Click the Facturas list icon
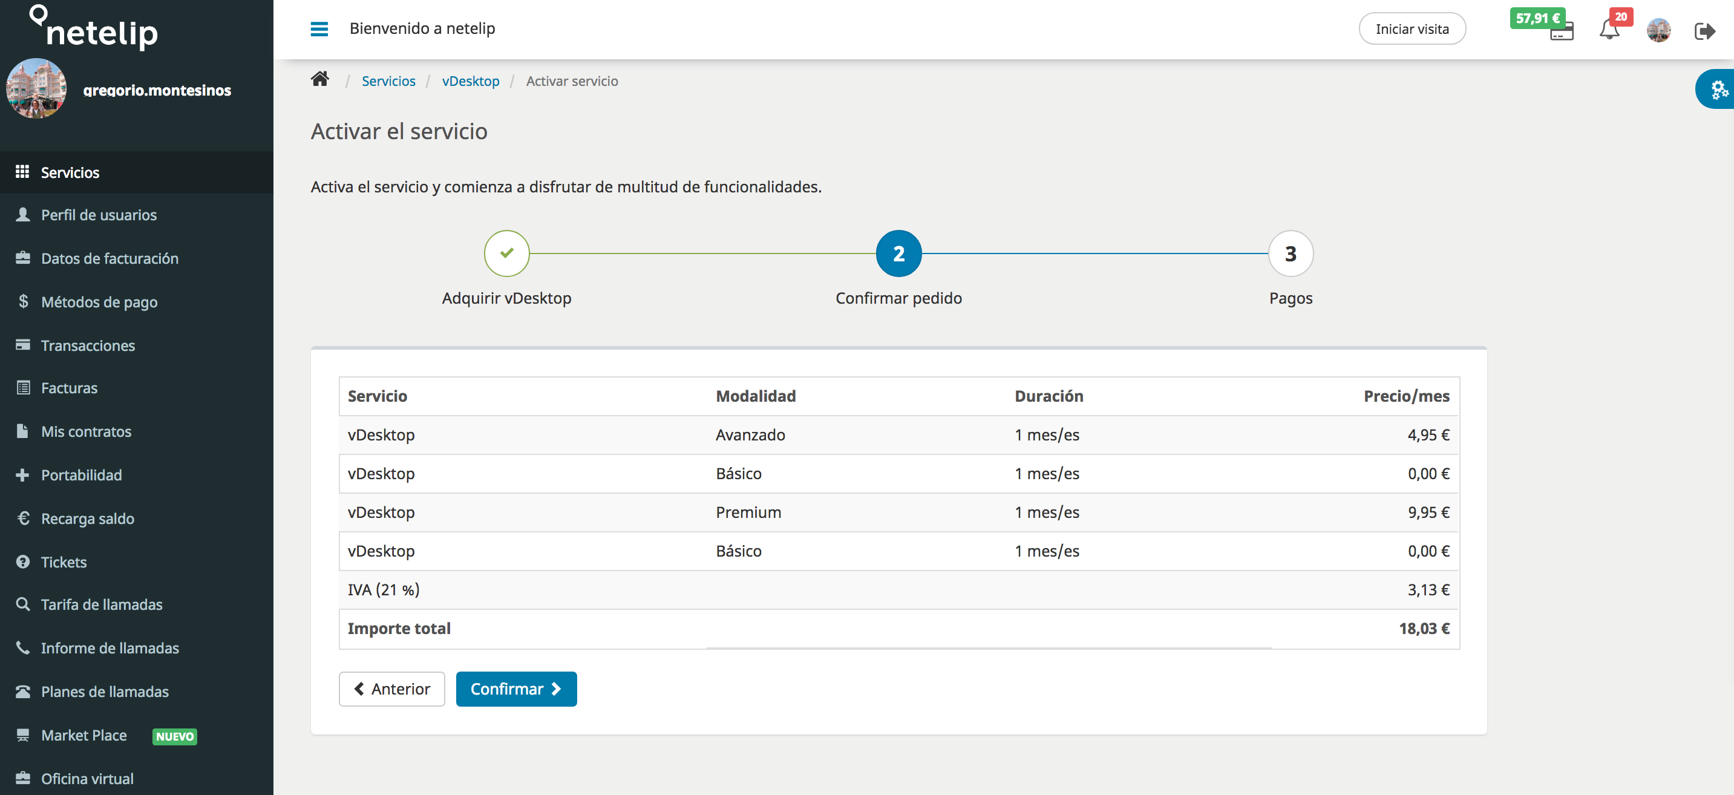 (x=23, y=388)
